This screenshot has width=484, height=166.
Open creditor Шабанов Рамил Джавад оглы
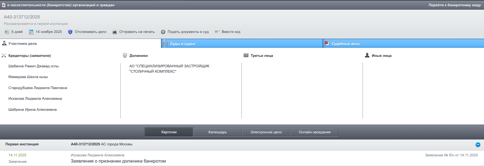point(33,66)
